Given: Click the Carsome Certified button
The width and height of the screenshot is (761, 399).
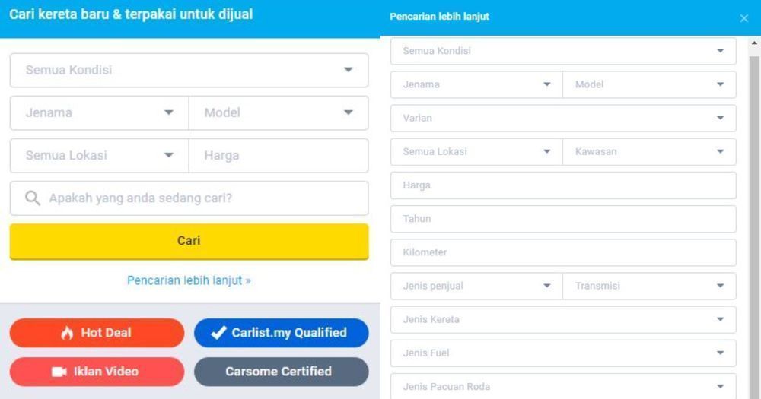Looking at the screenshot, I should pos(281,372).
